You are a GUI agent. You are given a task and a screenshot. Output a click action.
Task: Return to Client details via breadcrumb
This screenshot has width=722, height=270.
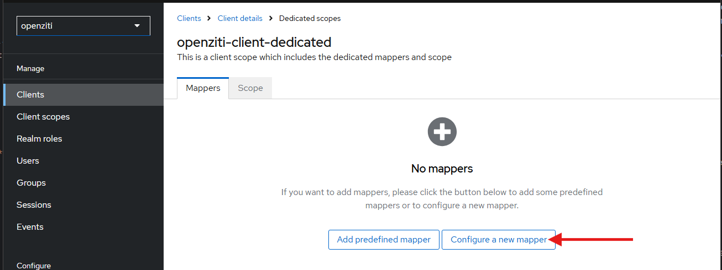[x=240, y=18]
